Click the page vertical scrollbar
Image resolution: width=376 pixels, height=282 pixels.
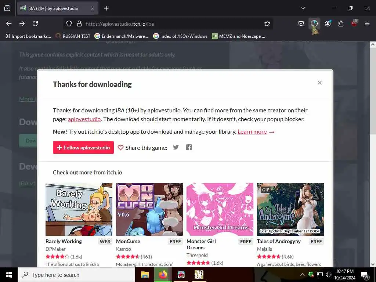373,91
